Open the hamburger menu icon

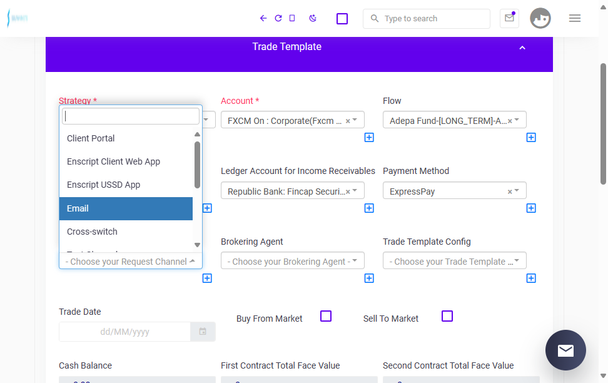[x=575, y=18]
